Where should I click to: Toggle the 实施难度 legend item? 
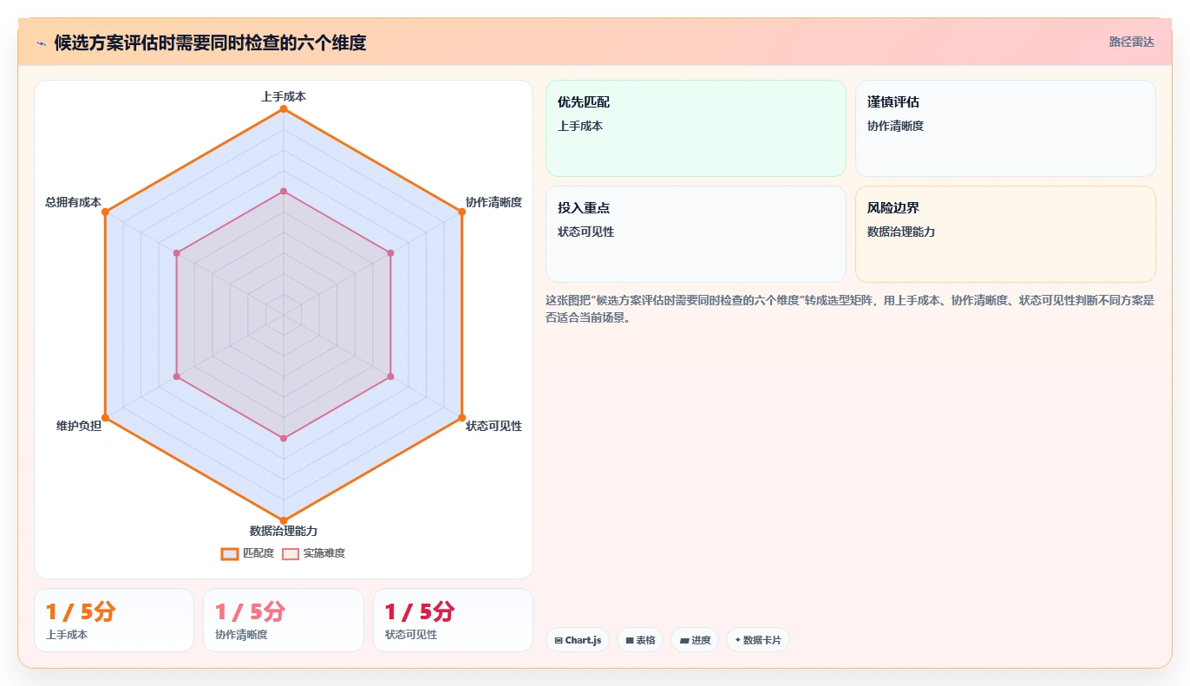313,553
